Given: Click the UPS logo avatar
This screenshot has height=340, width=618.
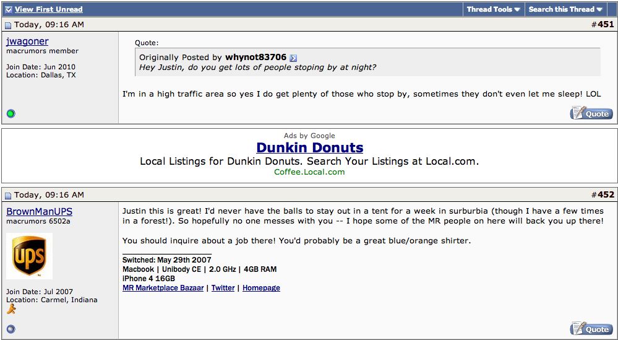Looking at the screenshot, I should (29, 256).
